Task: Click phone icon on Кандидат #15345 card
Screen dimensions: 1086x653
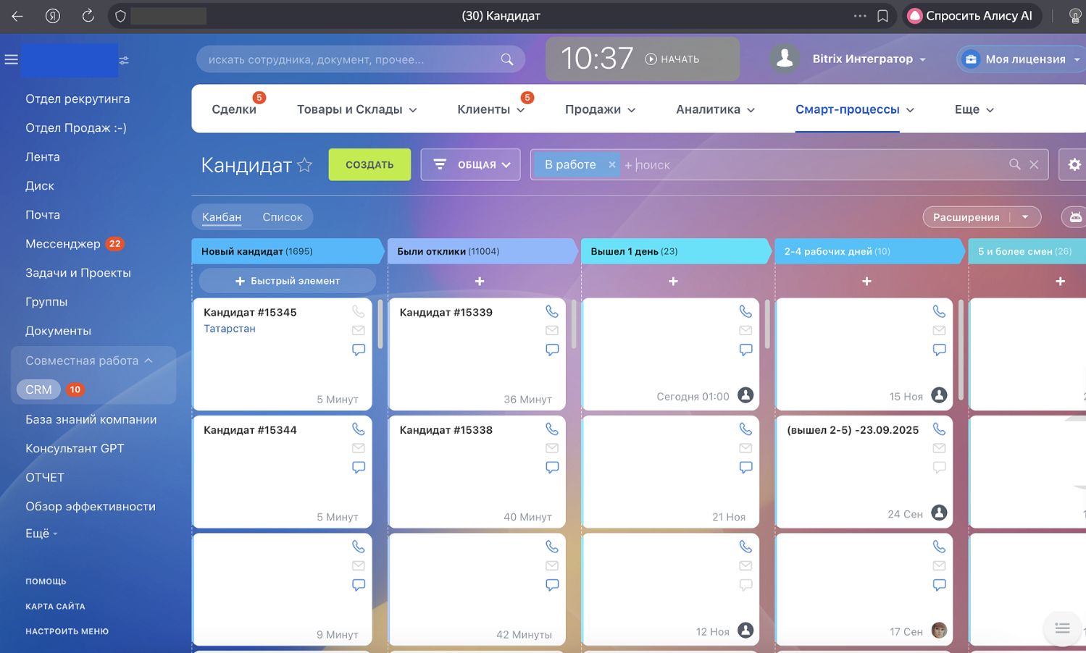Action: (359, 311)
